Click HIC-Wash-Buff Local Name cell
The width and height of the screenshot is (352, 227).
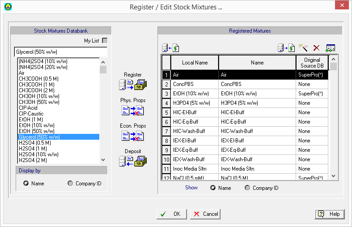(x=195, y=131)
